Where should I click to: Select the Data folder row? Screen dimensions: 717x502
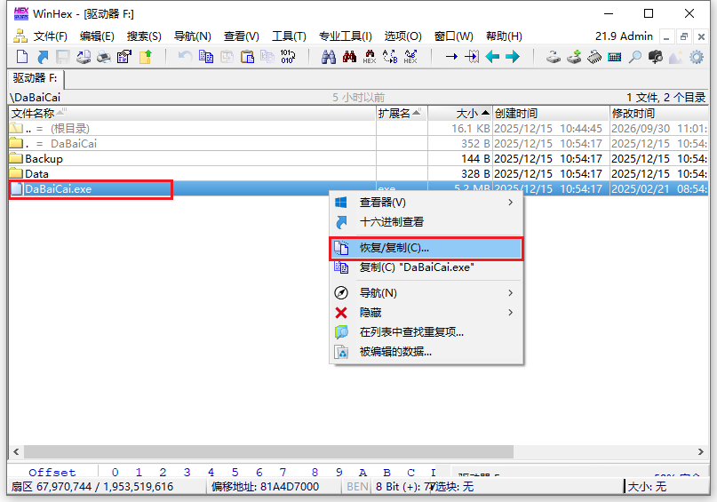click(358, 174)
